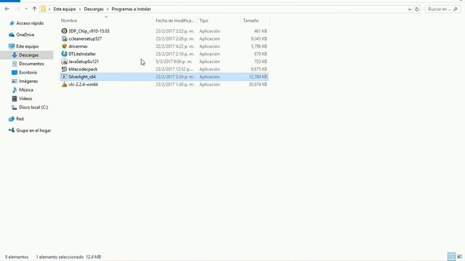This screenshot has width=465, height=261.
Task: Sort by 'Tipo' column header
Action: [203, 20]
